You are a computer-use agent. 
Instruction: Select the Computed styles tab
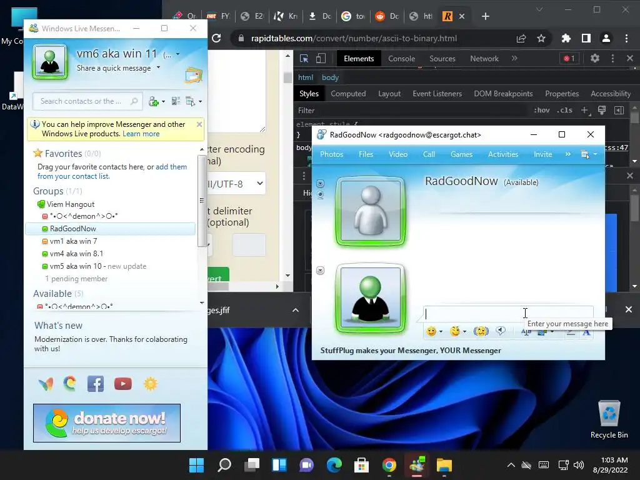[x=348, y=94]
